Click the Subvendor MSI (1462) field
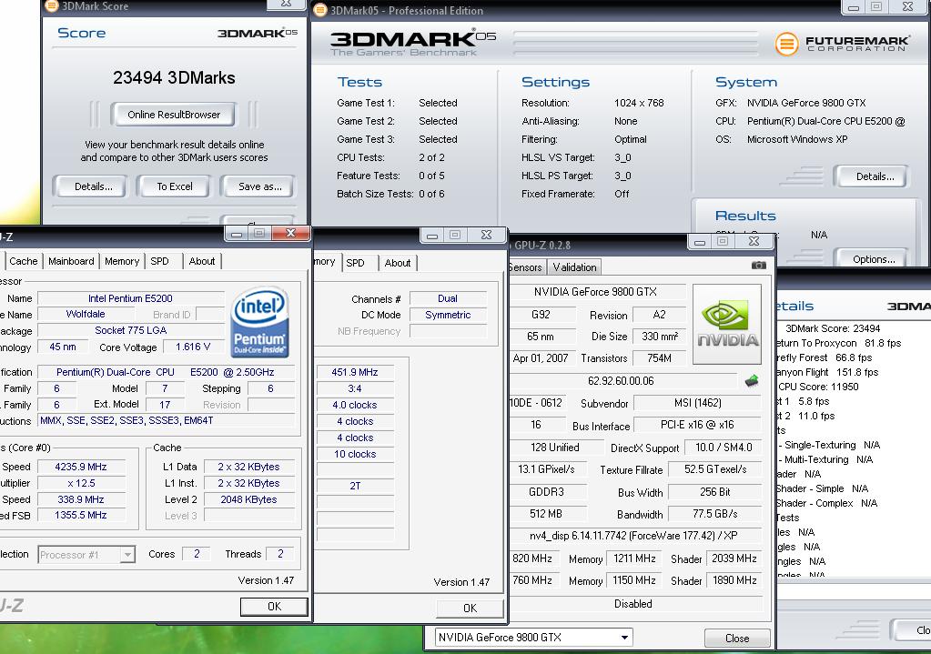This screenshot has height=654, width=931. point(698,403)
